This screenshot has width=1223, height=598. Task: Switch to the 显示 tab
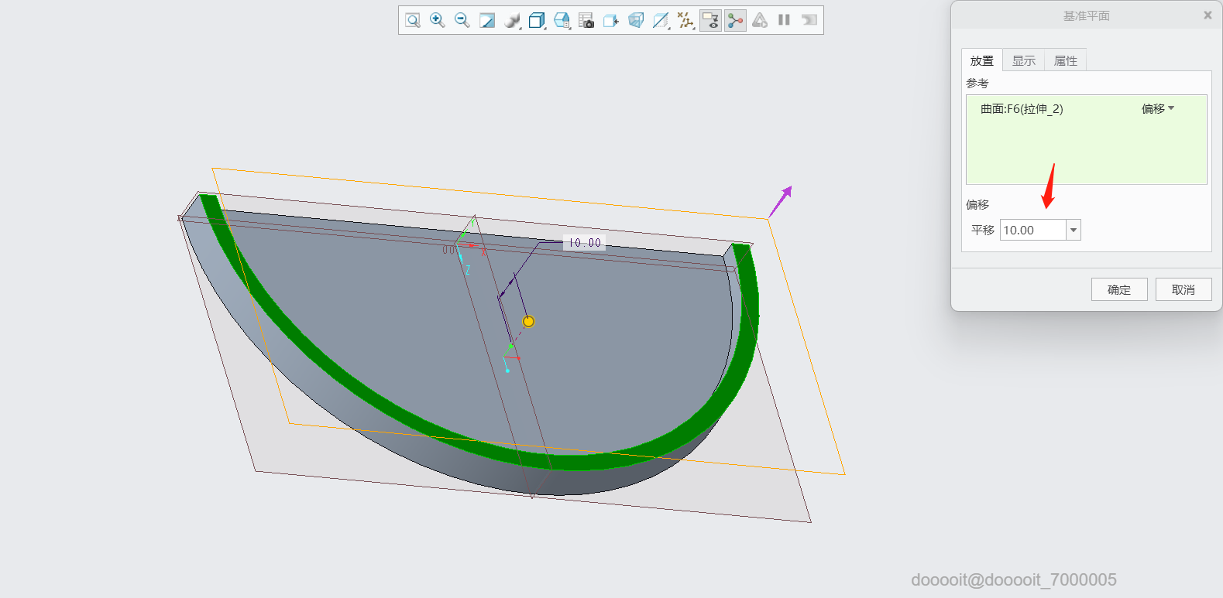[x=1023, y=61]
